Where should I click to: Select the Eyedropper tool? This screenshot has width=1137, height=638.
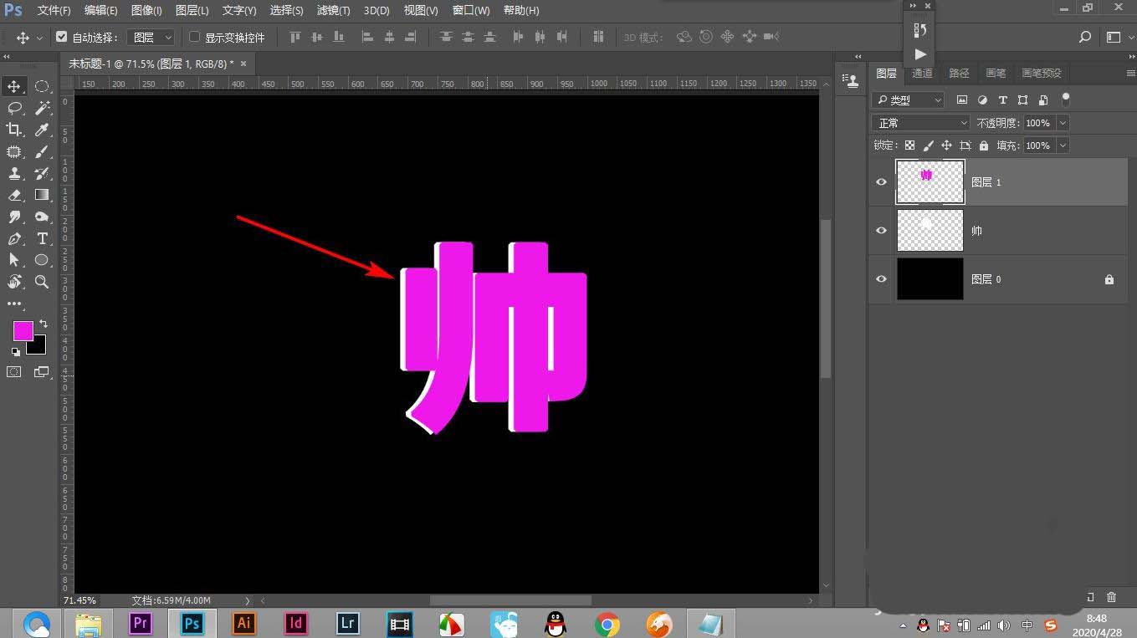[x=42, y=130]
